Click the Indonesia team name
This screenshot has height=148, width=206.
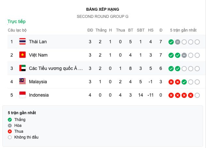39,95
